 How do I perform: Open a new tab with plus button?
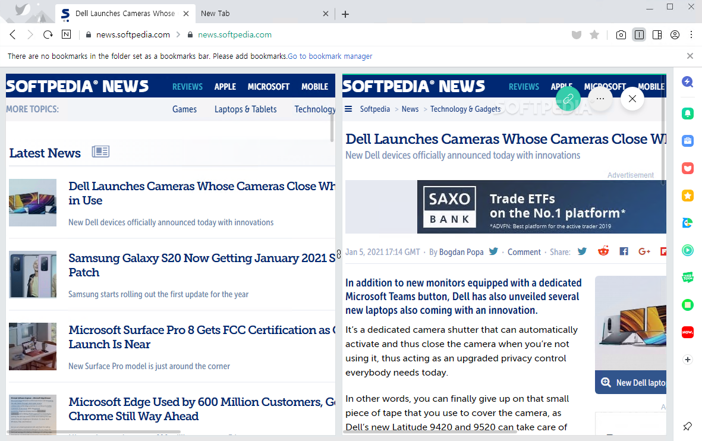coord(345,14)
